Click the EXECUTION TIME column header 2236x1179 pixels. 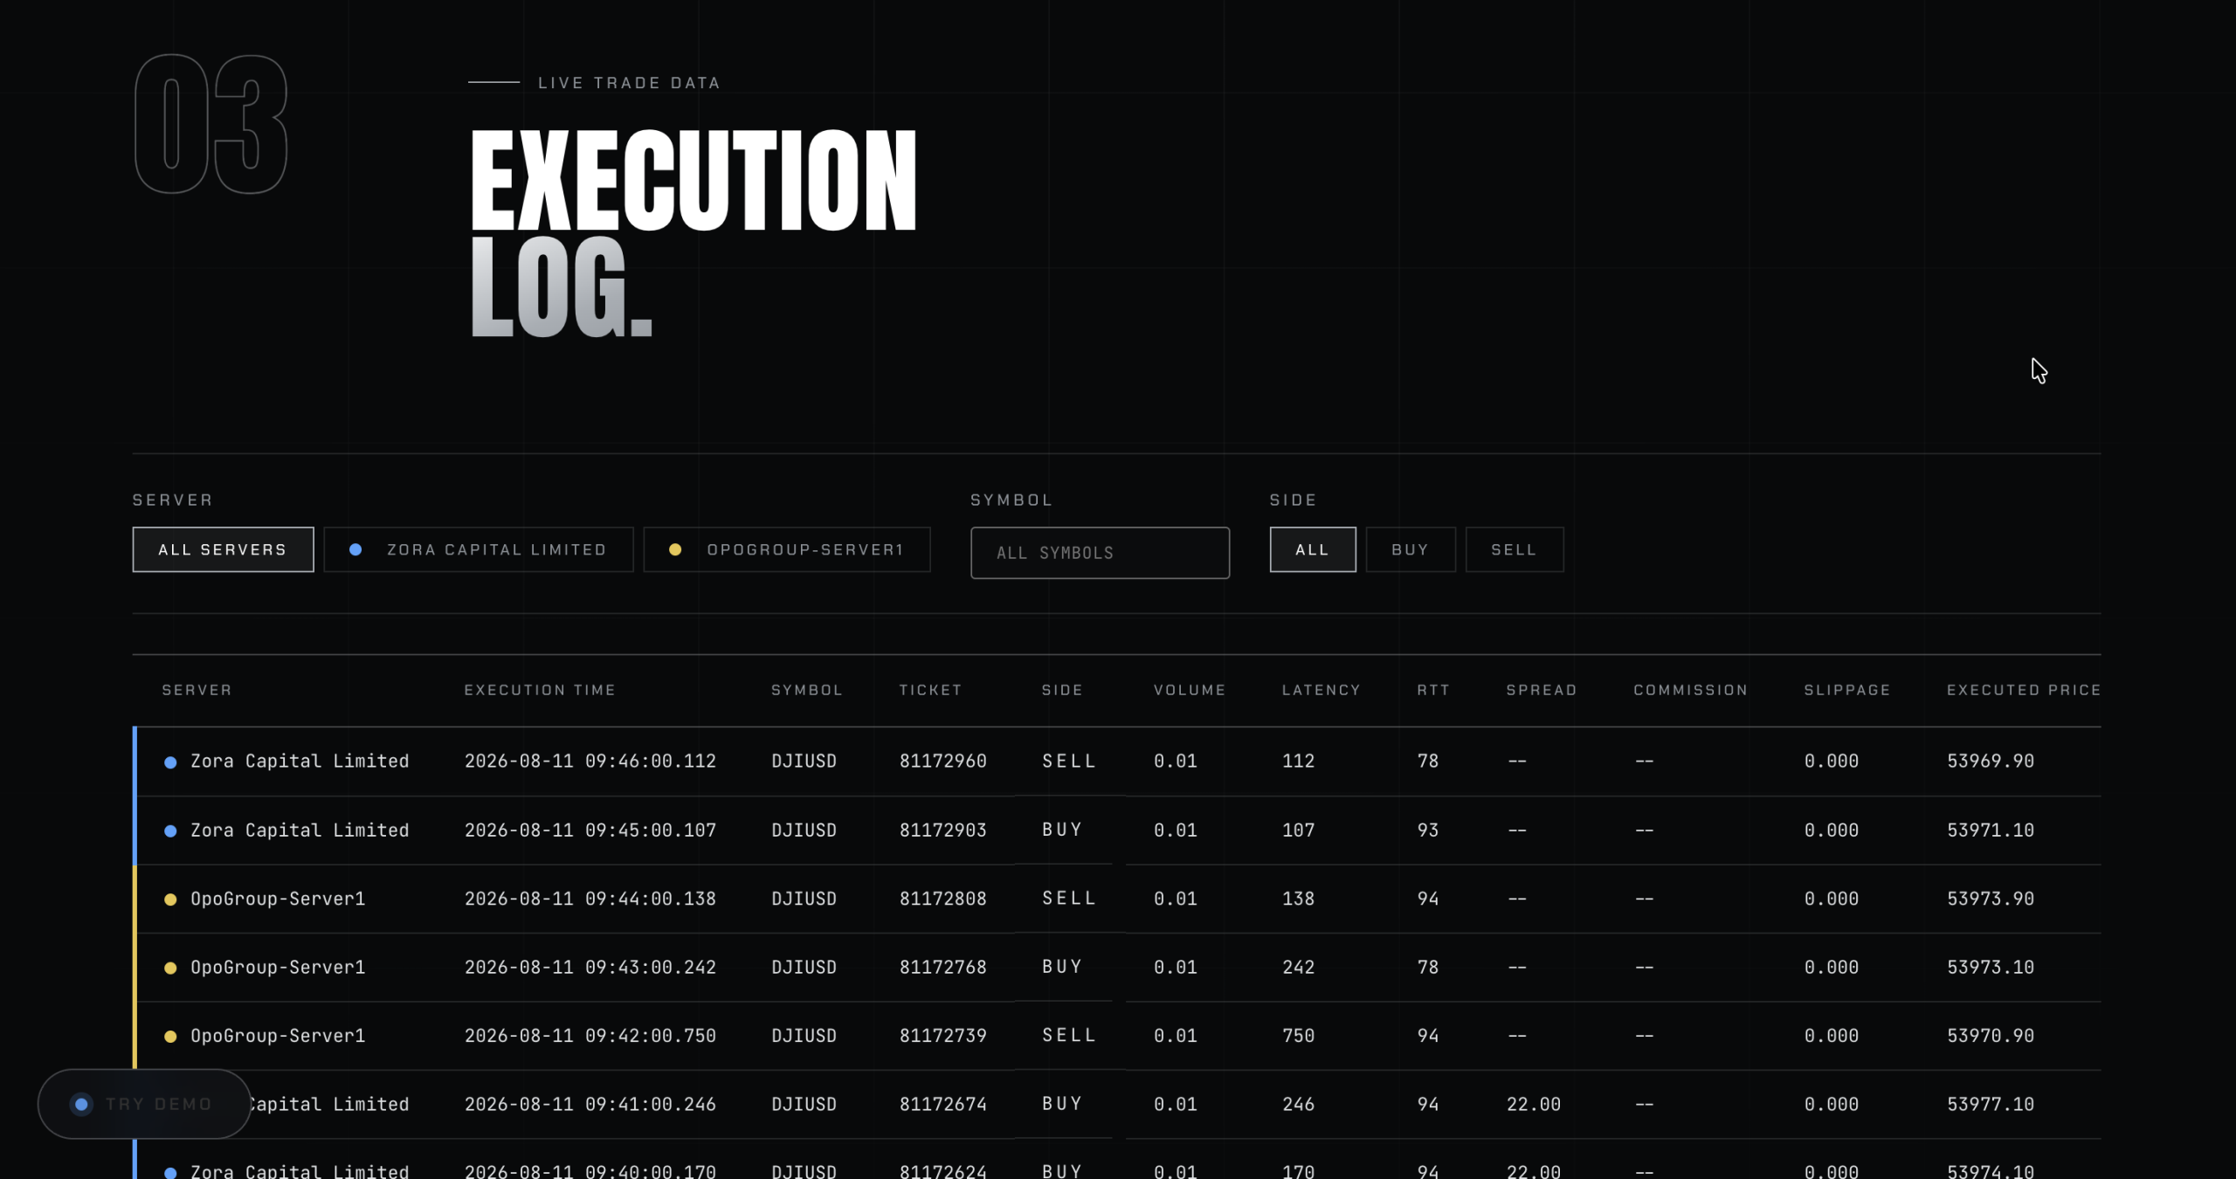540,690
